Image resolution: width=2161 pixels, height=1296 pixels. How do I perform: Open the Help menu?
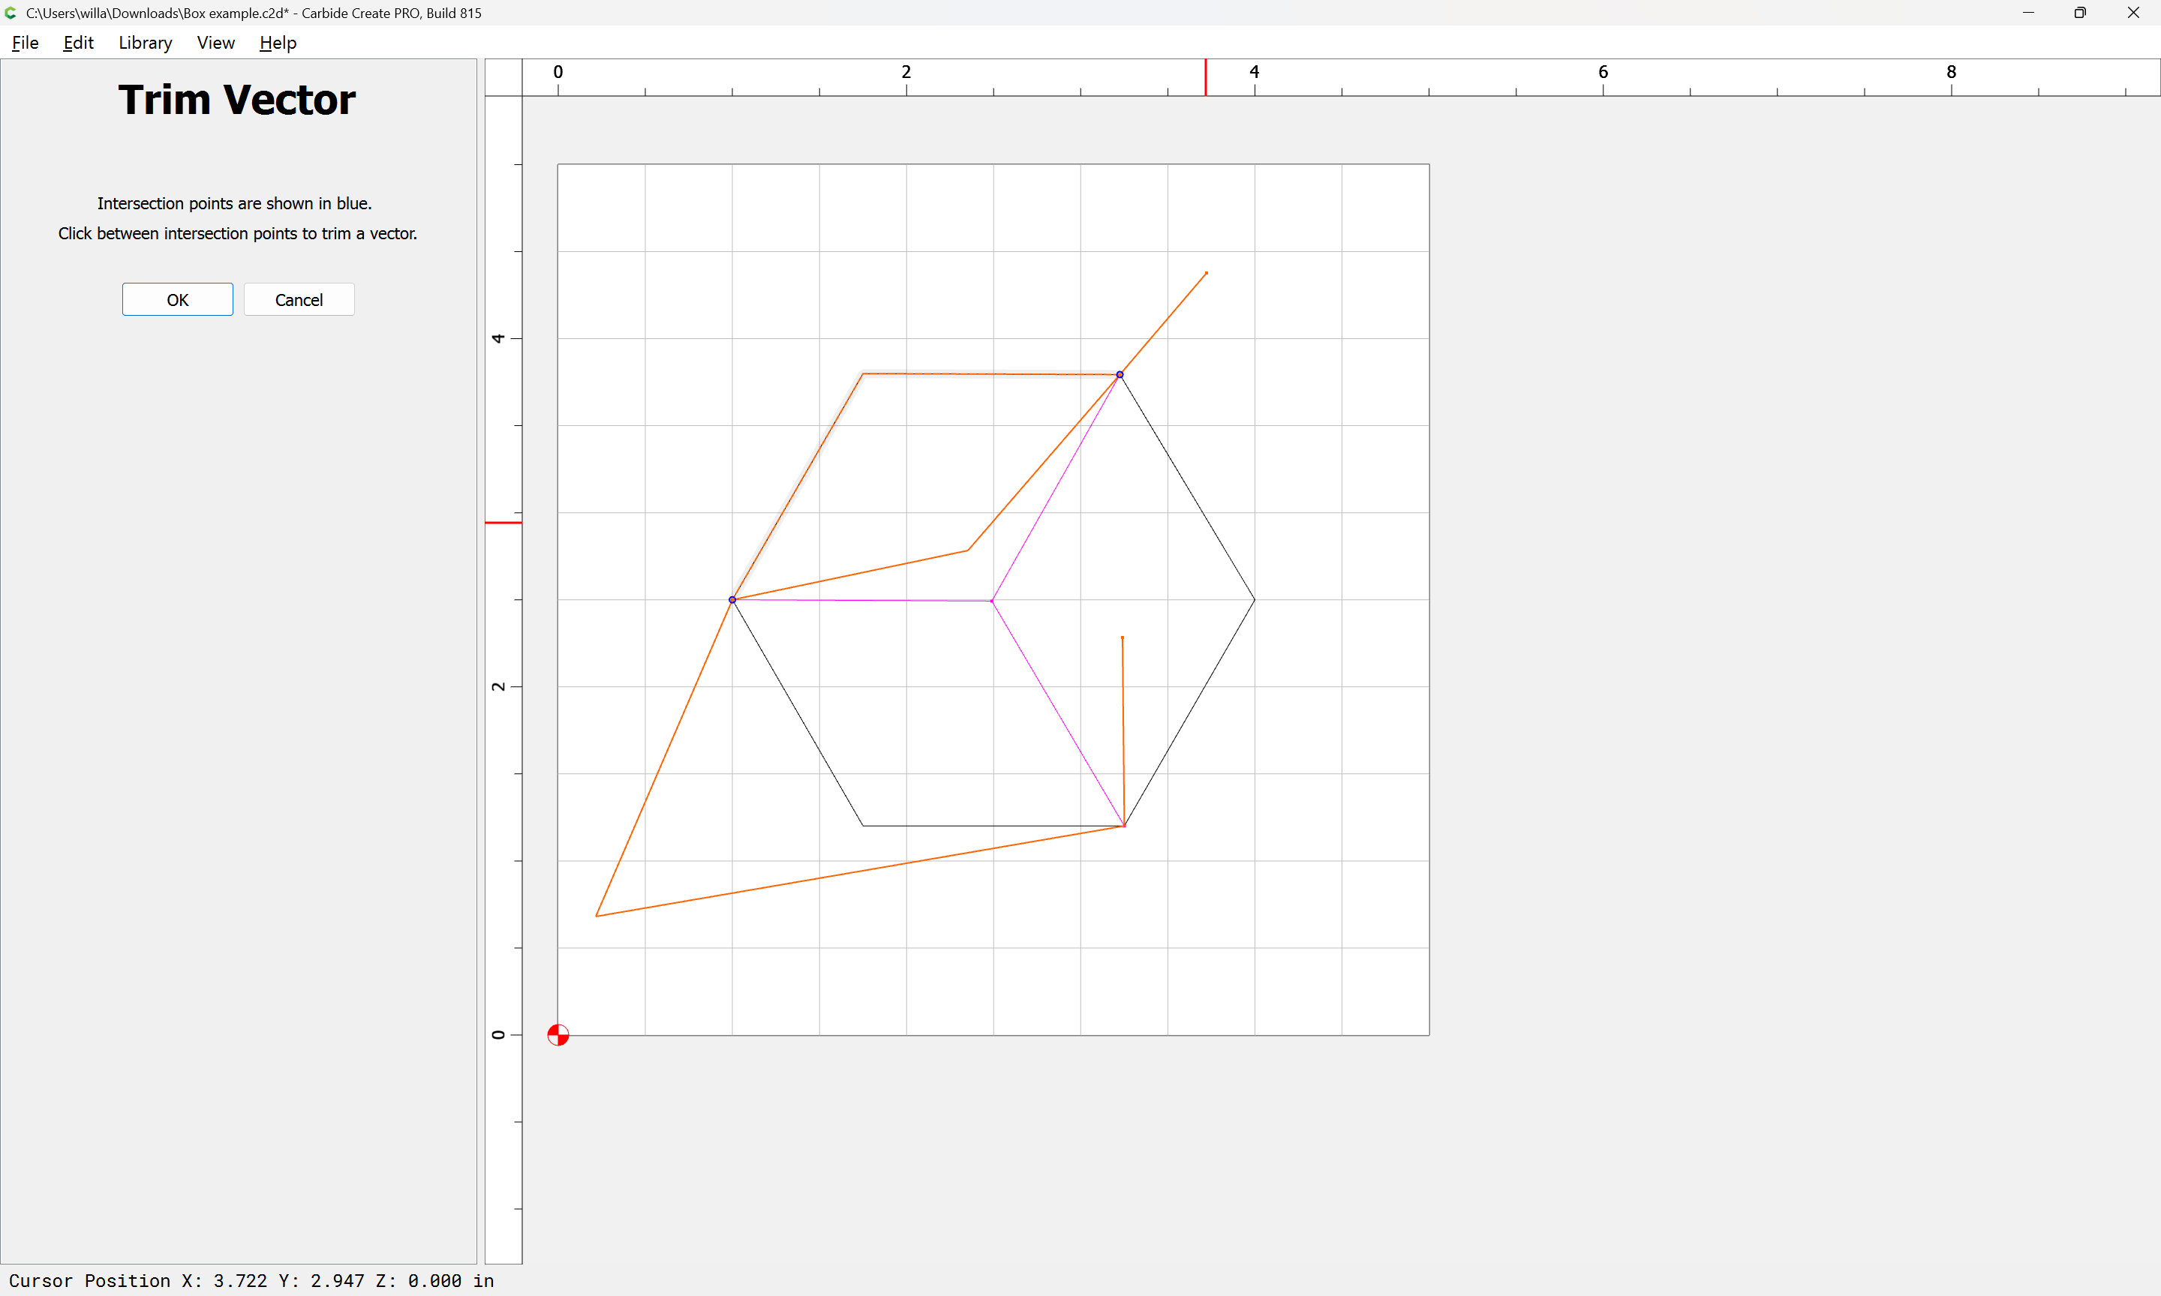(278, 43)
